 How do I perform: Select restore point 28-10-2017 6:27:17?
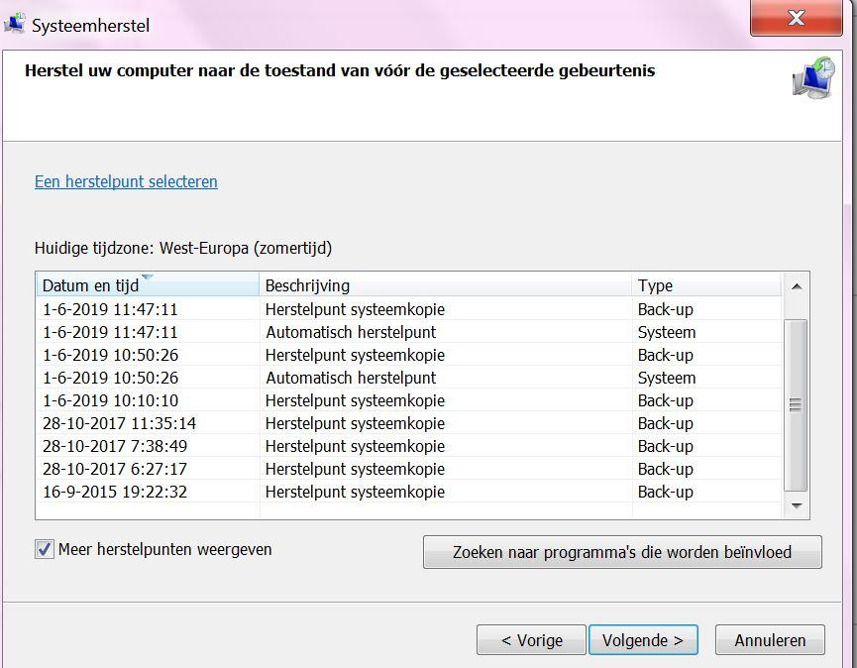[409, 469]
